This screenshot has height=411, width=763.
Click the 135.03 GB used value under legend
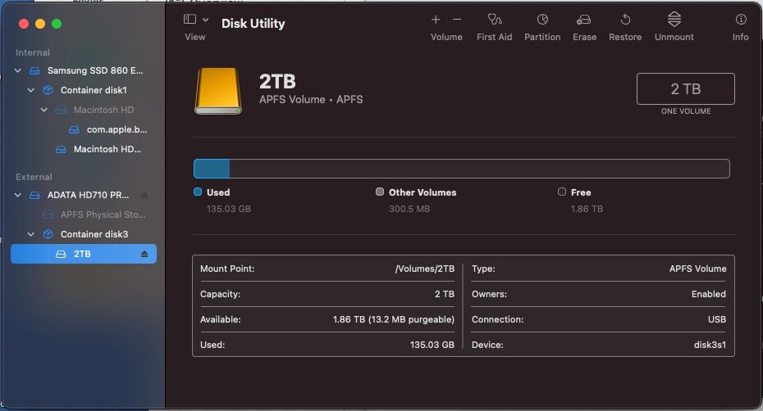229,209
